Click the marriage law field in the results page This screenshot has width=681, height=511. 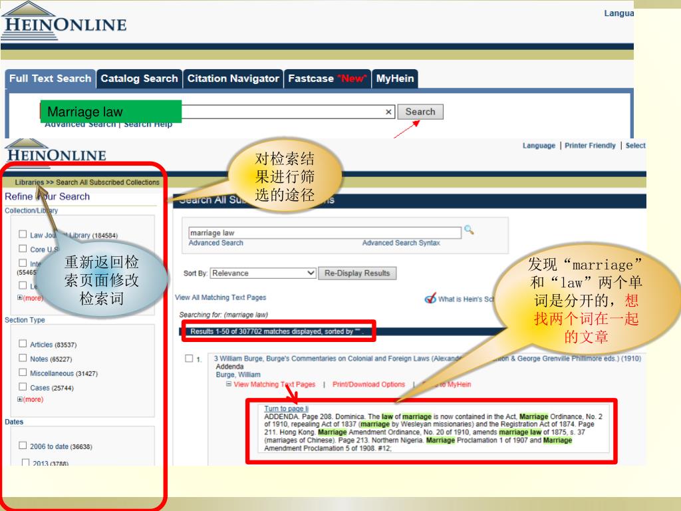coord(325,233)
